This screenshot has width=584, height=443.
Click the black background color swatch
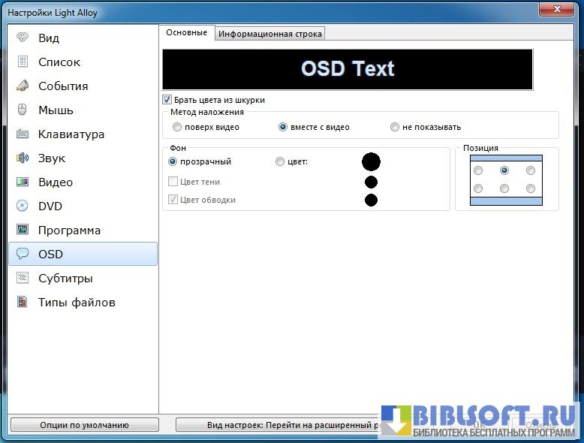pos(371,161)
